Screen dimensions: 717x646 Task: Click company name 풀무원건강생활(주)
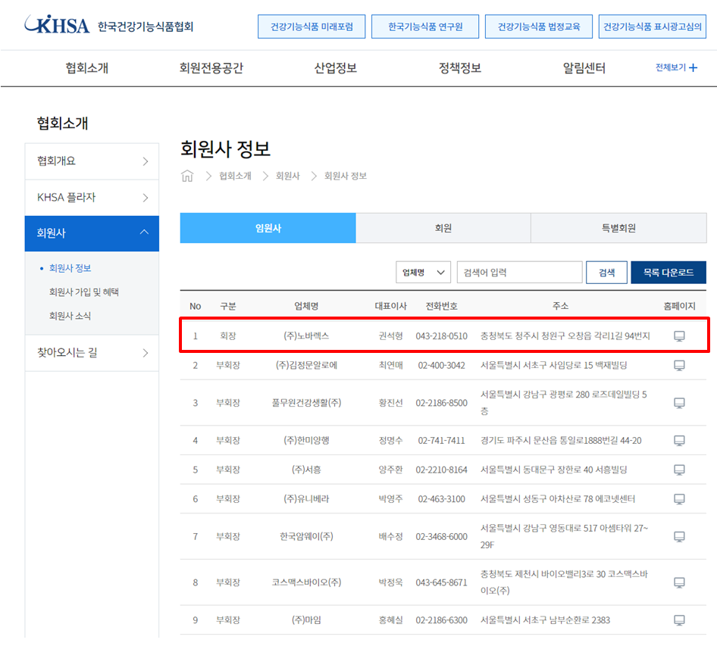[306, 402]
